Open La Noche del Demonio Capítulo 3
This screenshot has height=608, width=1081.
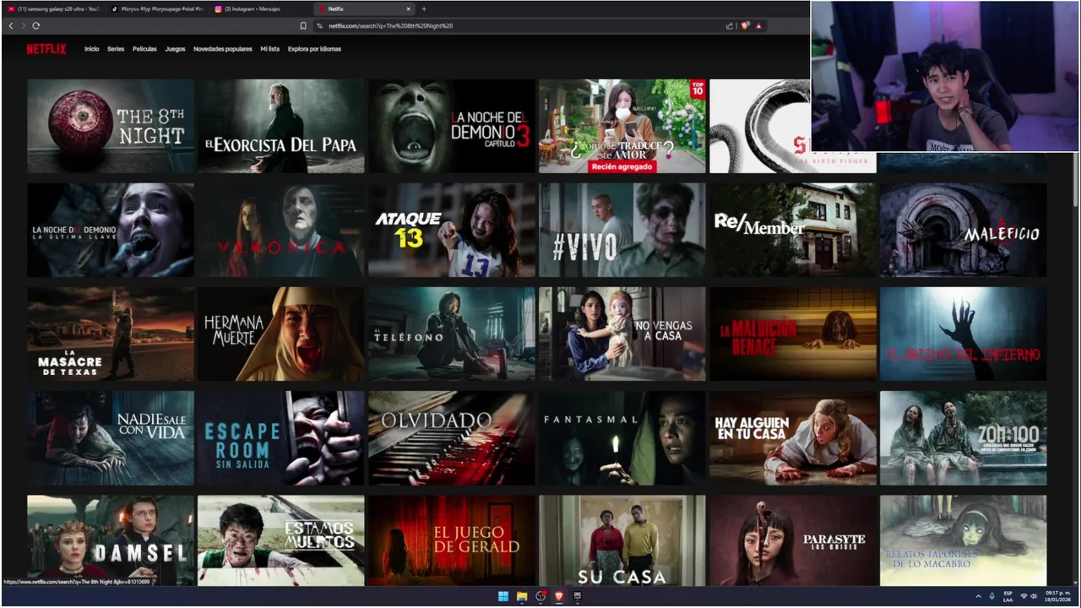(x=452, y=126)
